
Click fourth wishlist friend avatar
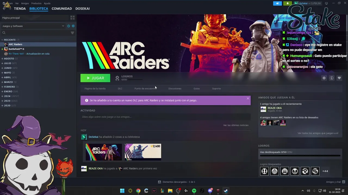tap(283, 123)
